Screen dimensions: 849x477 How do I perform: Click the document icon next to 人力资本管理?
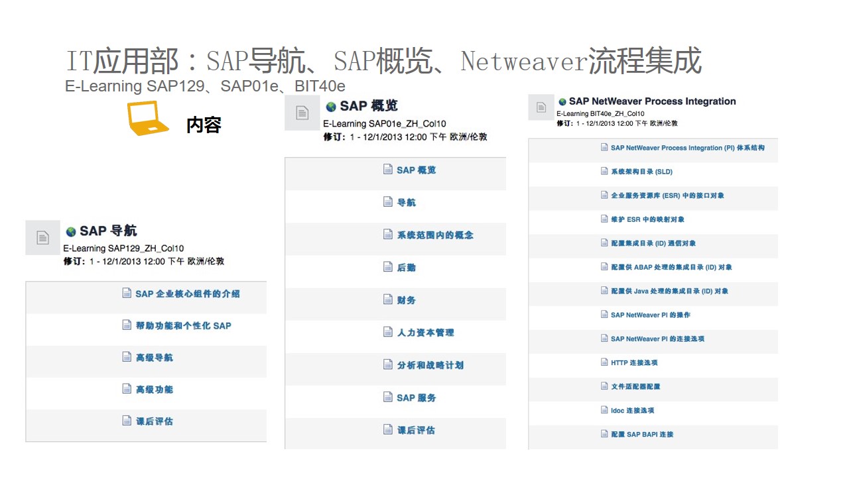(388, 331)
